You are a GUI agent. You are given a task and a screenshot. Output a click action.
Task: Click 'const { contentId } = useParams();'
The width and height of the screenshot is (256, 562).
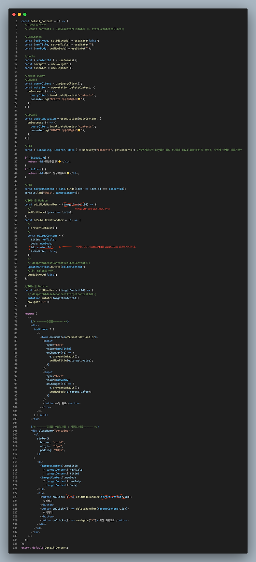51,60
